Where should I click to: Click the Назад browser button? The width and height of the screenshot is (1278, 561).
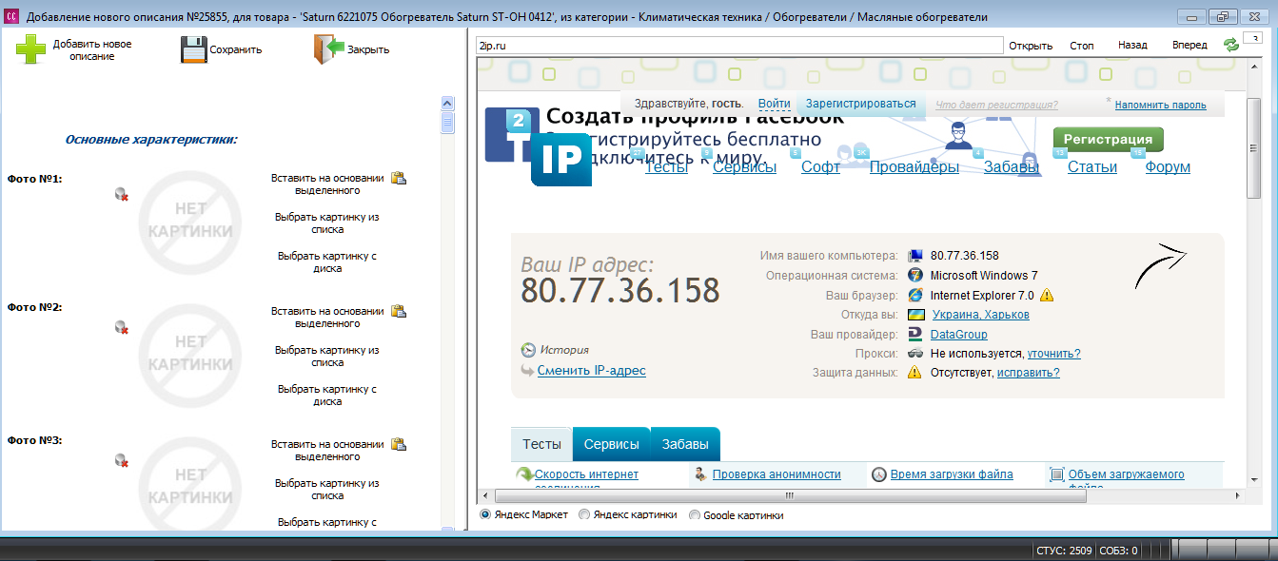(1132, 46)
